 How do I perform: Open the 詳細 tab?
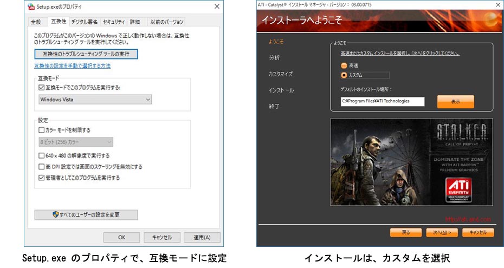pyautogui.click(x=135, y=22)
